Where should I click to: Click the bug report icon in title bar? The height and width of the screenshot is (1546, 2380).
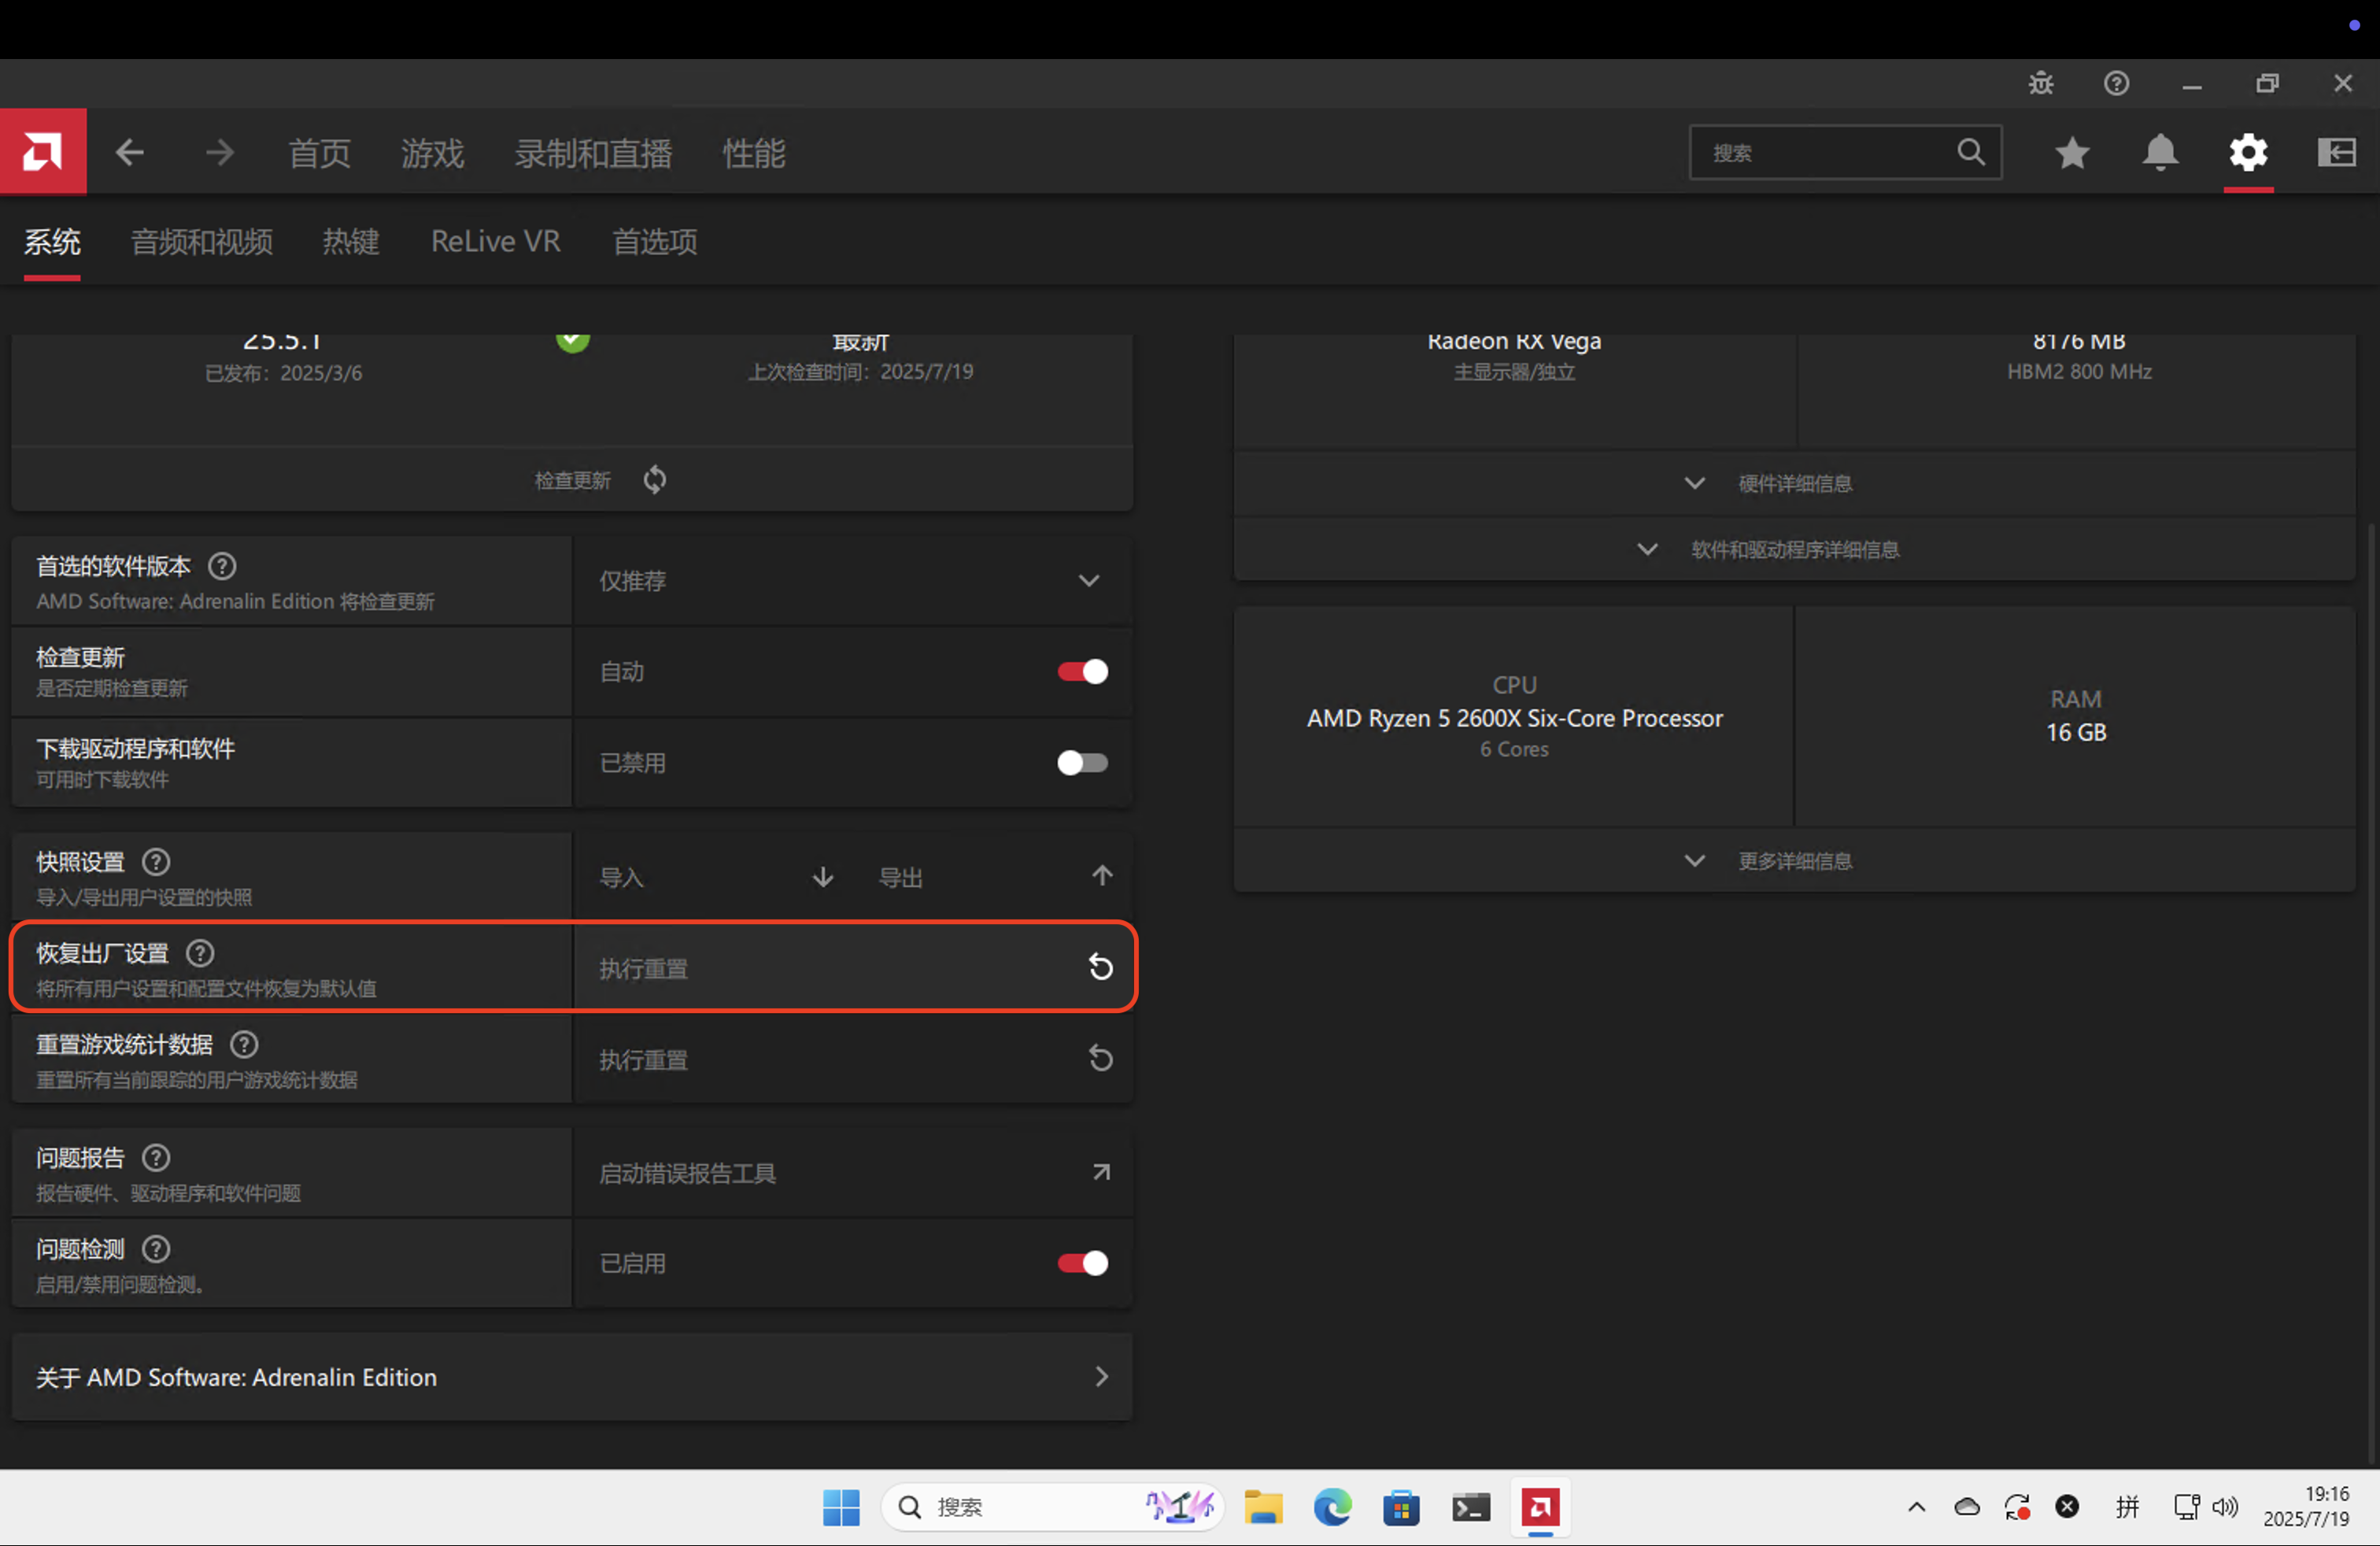[2040, 83]
